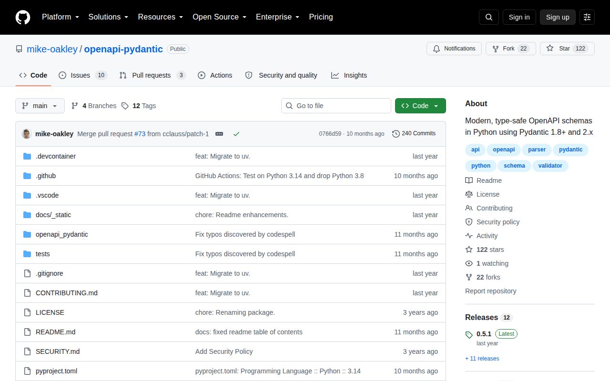The width and height of the screenshot is (610, 381).
Task: Click the star icon in Star button
Action: tap(550, 49)
